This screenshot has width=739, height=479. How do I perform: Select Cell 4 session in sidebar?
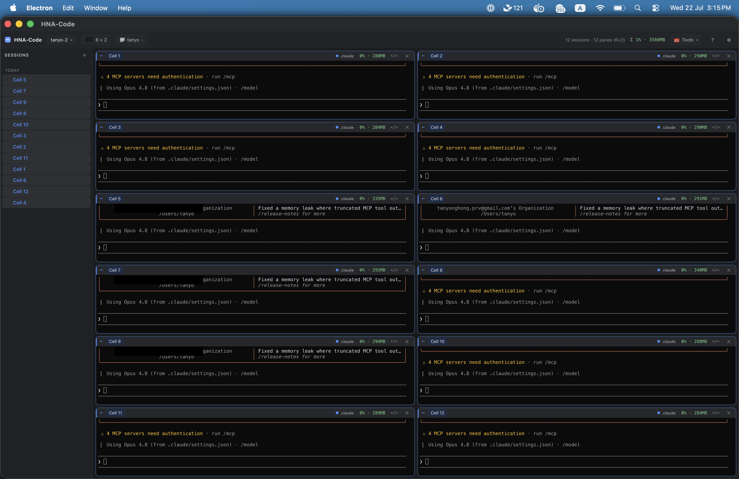[46, 203]
